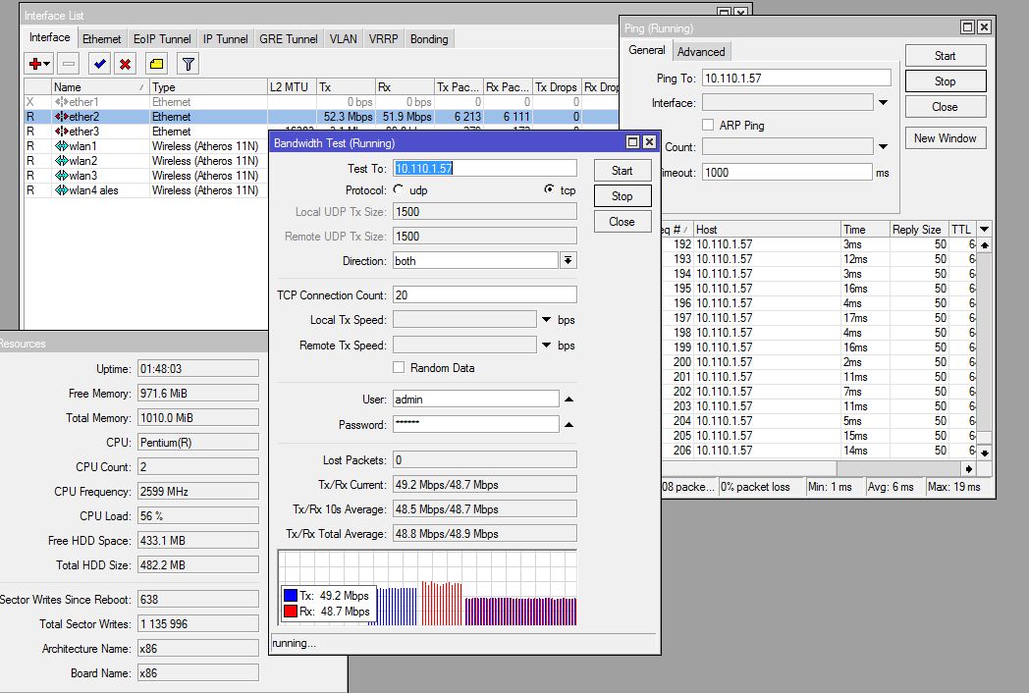Click ping list scroll down arrow
This screenshot has height=693, width=1029.
tap(985, 453)
